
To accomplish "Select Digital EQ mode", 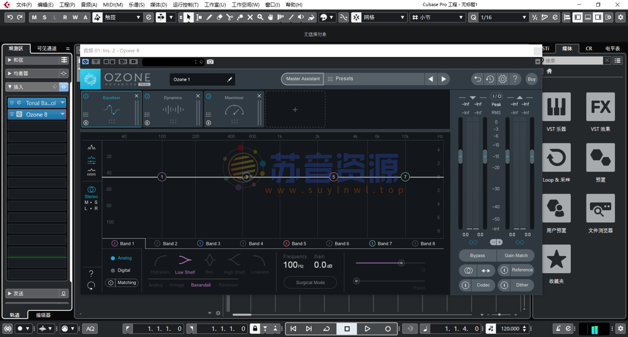I will tap(121, 270).
